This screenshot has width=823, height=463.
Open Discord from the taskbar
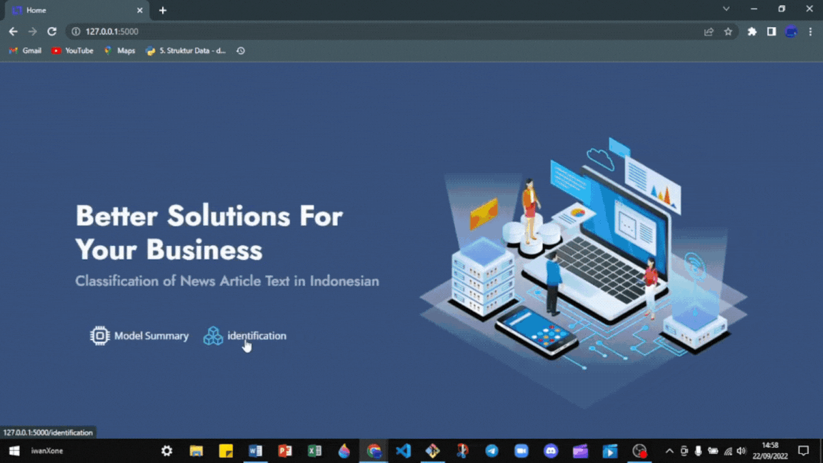pyautogui.click(x=551, y=451)
